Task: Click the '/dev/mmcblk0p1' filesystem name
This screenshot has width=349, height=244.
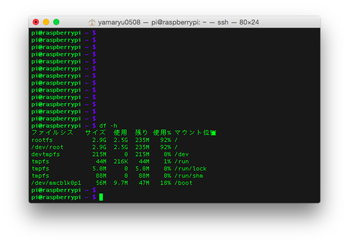Action: (x=56, y=183)
